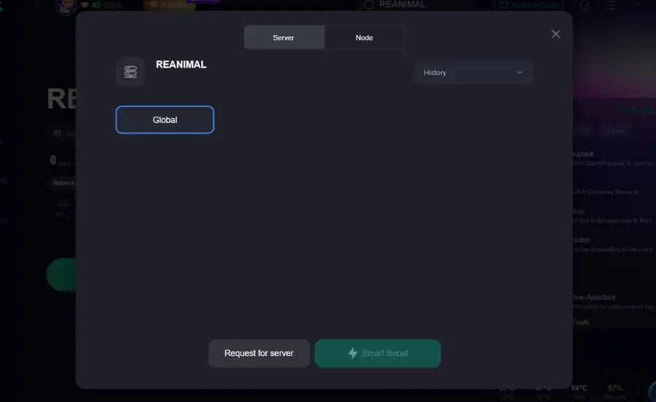This screenshot has height=402, width=656.
Task: Click the History dropdown chevron arrow
Action: pos(520,73)
